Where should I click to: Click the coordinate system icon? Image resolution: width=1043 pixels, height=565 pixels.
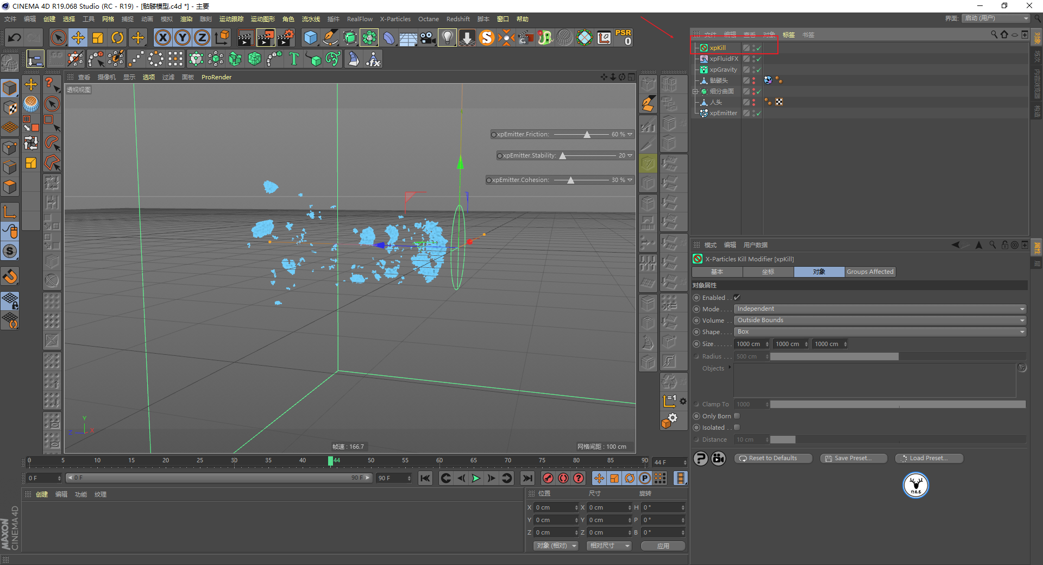coord(222,37)
